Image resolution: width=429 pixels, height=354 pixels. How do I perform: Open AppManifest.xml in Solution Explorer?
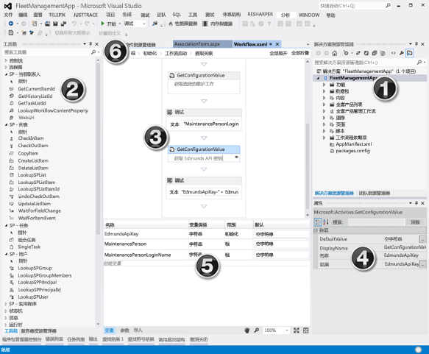[353, 144]
